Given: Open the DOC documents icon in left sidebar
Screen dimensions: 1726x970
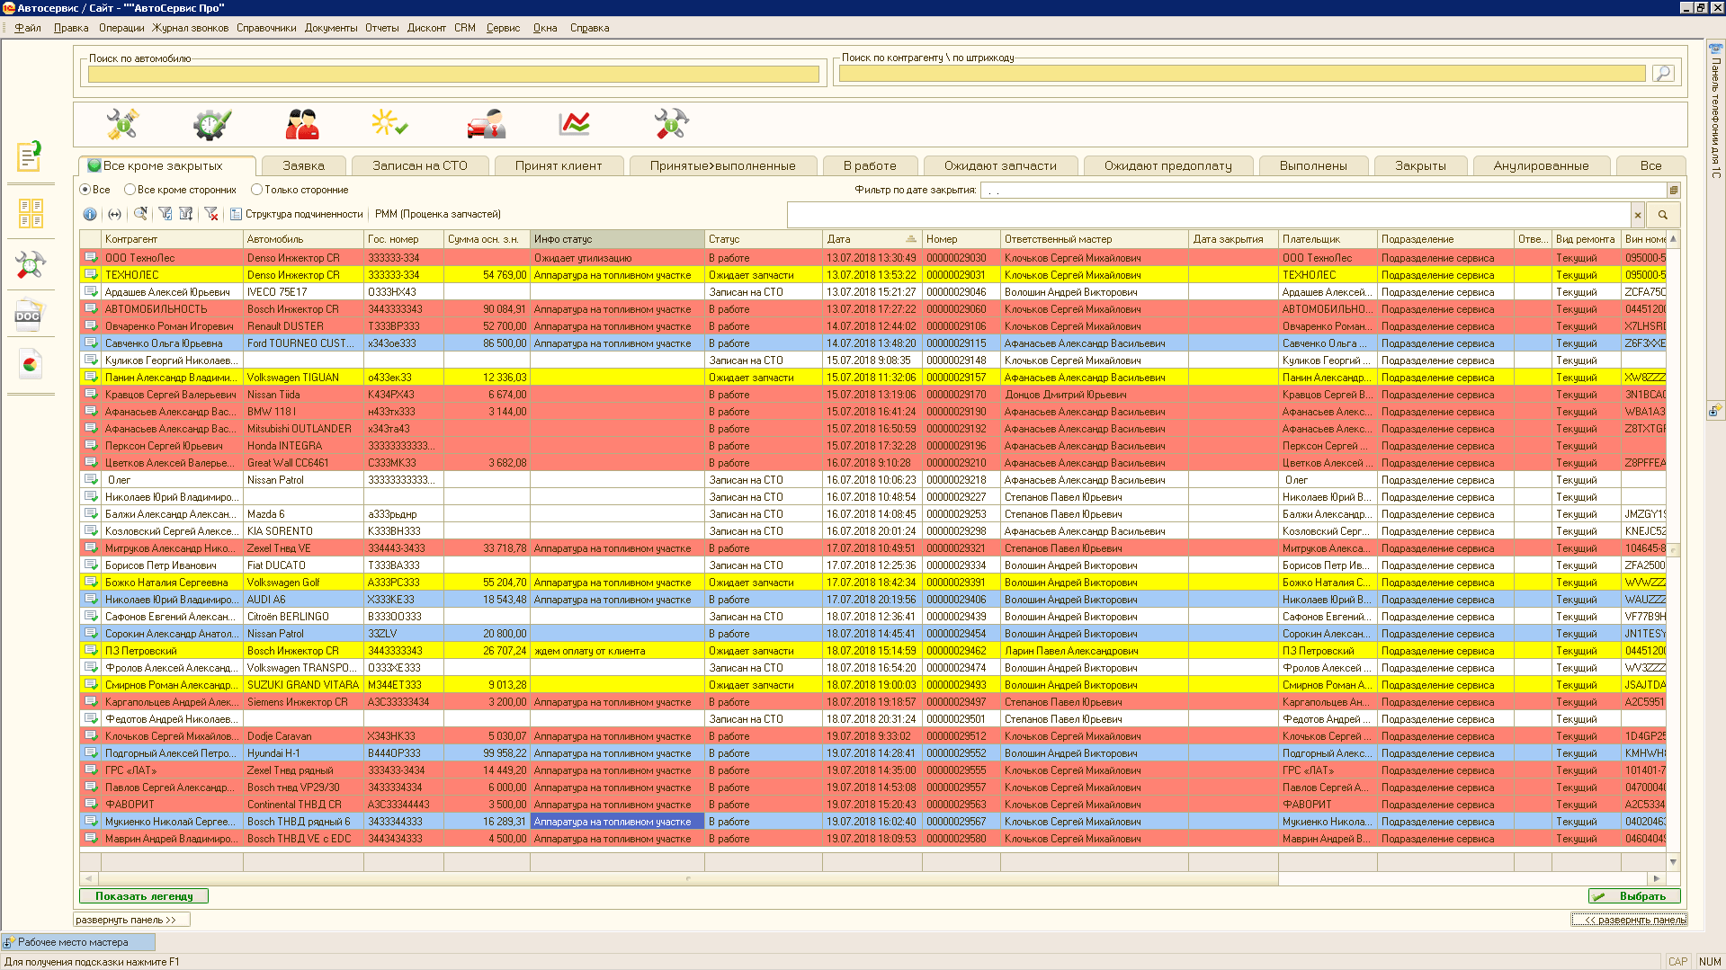Looking at the screenshot, I should [x=30, y=316].
